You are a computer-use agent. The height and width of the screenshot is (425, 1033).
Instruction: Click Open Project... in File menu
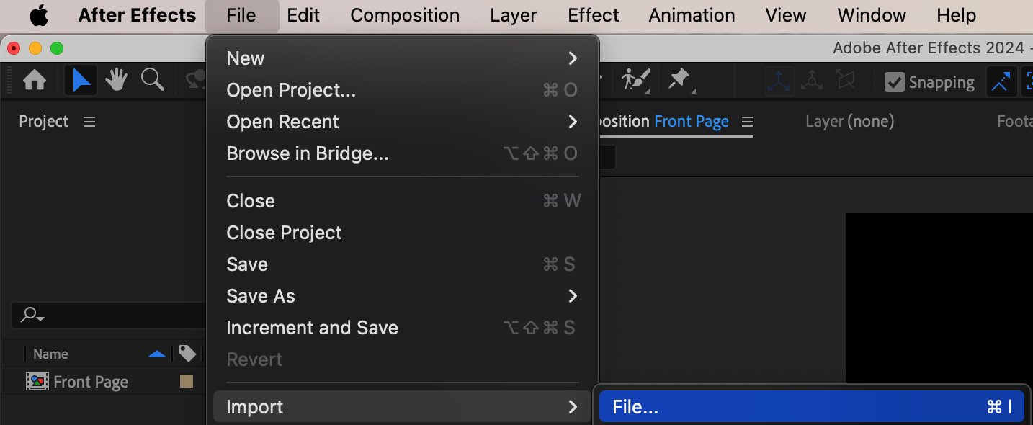click(291, 90)
